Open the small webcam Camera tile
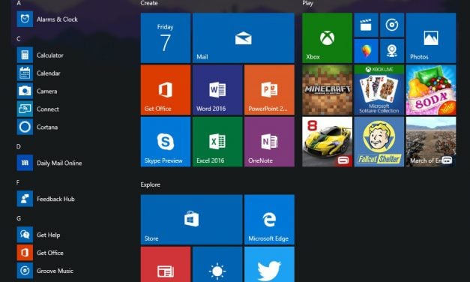Screen dimensions: 470x282 [392, 51]
